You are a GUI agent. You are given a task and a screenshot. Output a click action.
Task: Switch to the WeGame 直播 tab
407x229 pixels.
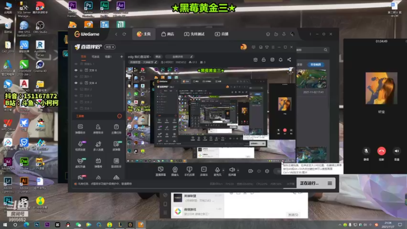[222, 34]
